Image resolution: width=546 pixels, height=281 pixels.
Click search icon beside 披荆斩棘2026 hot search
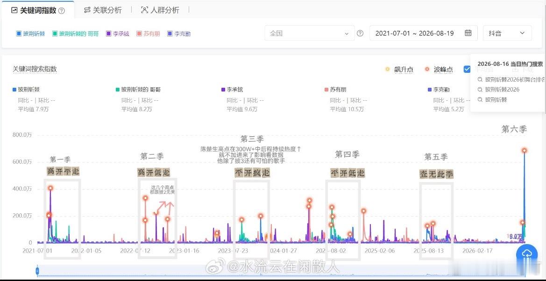(x=480, y=90)
